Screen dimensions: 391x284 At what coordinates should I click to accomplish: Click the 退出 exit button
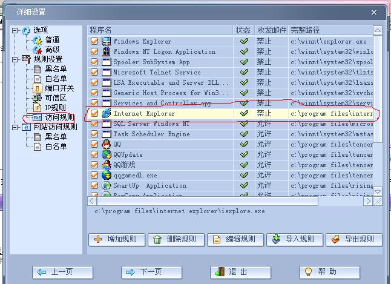(x=241, y=272)
